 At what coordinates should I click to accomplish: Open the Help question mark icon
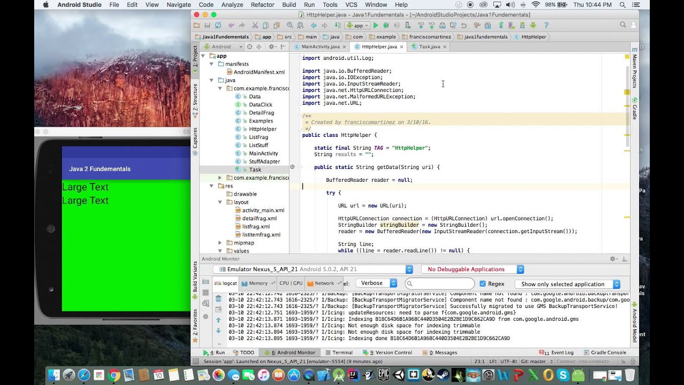click(546, 25)
